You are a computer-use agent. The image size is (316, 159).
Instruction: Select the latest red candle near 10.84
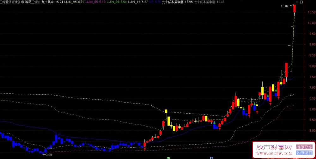tap(295, 9)
